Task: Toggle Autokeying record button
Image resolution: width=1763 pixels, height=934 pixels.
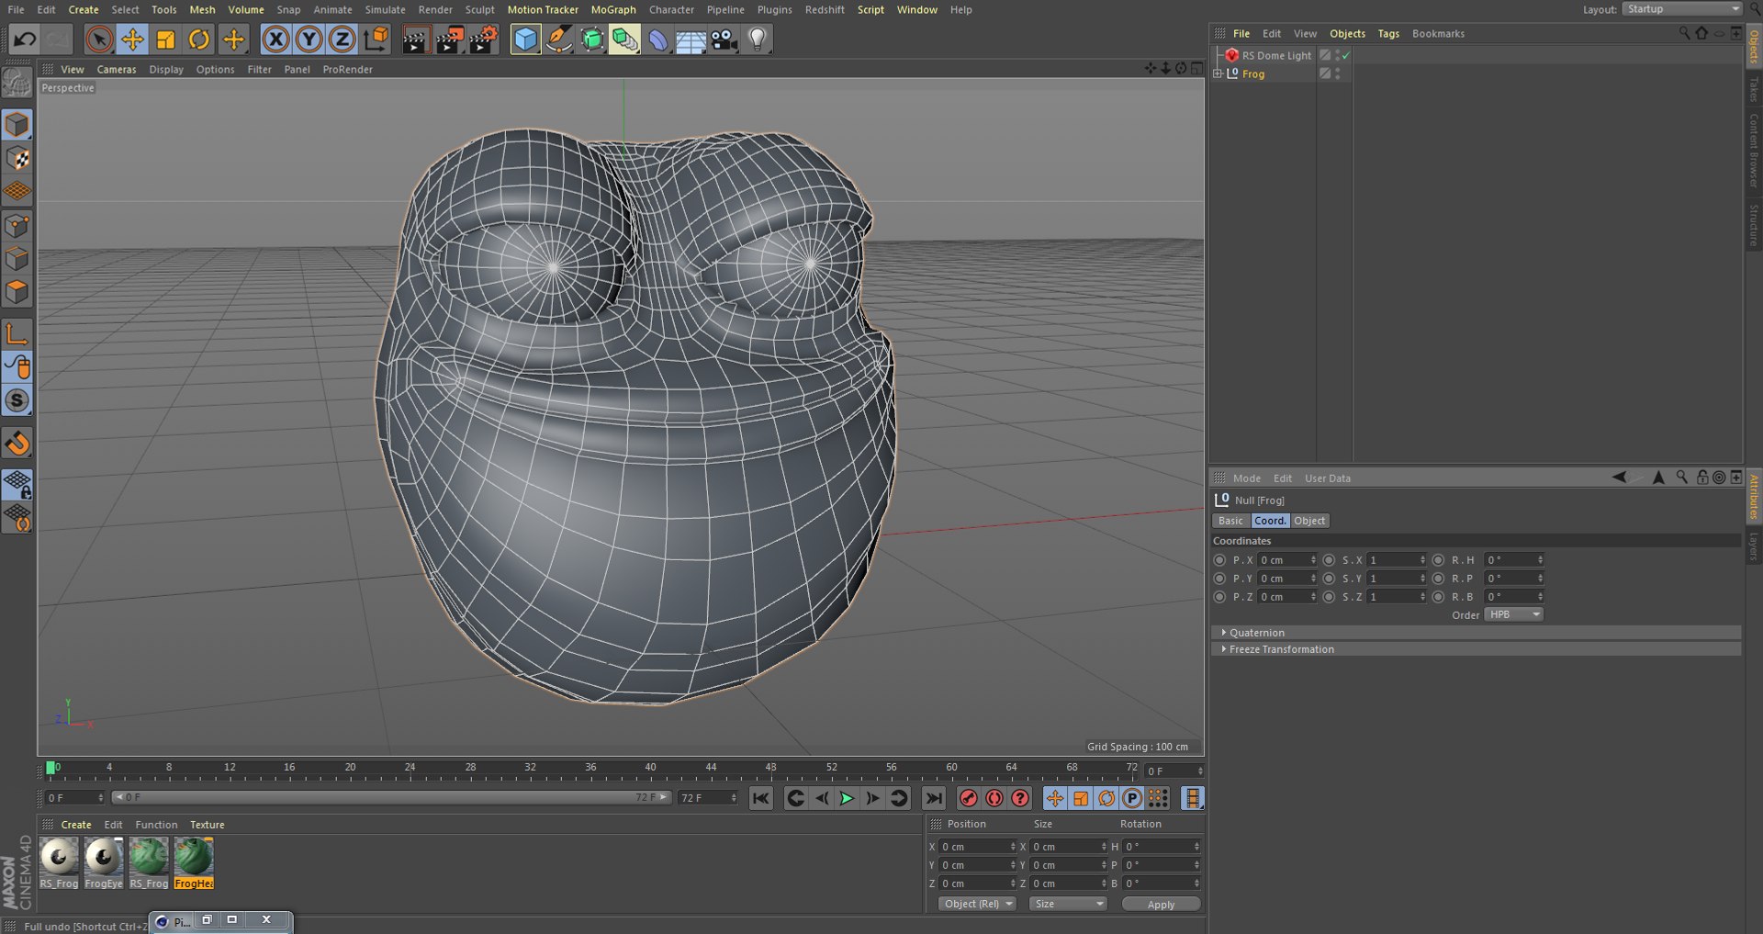Action: click(994, 798)
